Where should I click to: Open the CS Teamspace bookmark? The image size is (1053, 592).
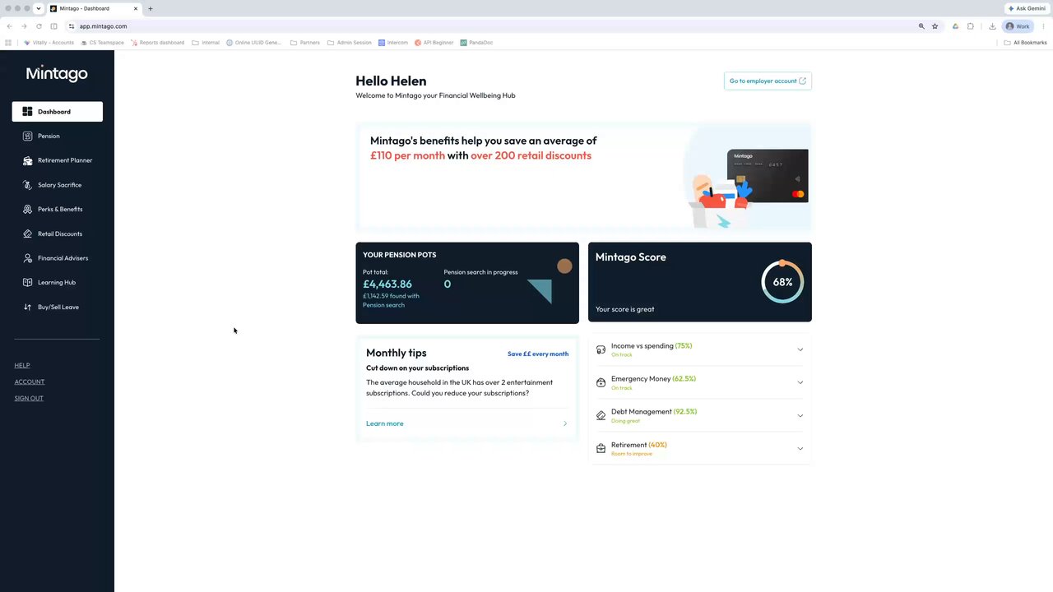pos(102,43)
